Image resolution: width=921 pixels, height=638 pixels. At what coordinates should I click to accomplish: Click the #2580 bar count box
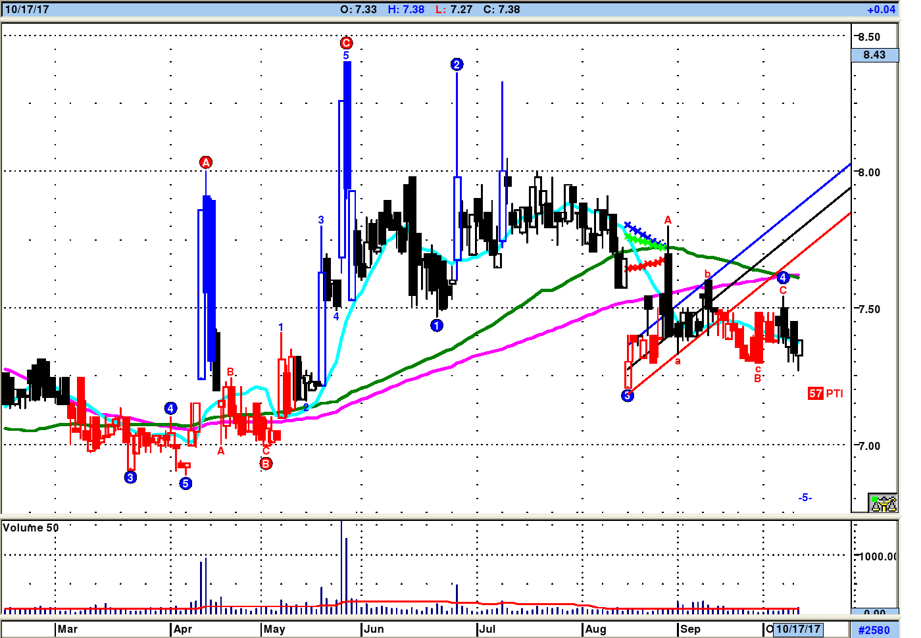(874, 629)
